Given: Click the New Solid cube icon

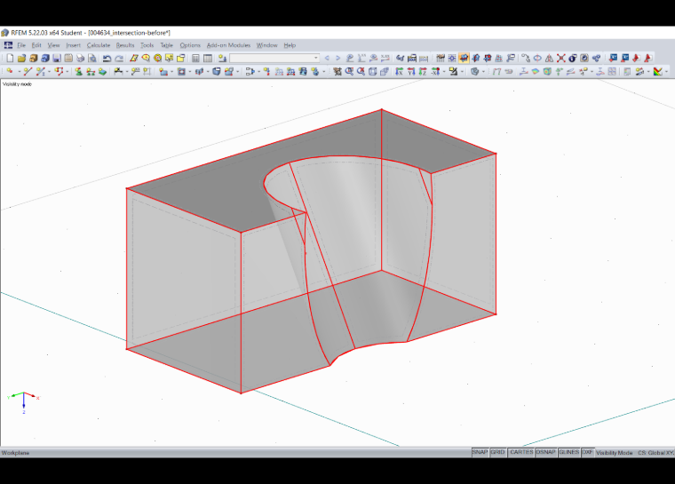Looking at the screenshot, I should [217, 71].
